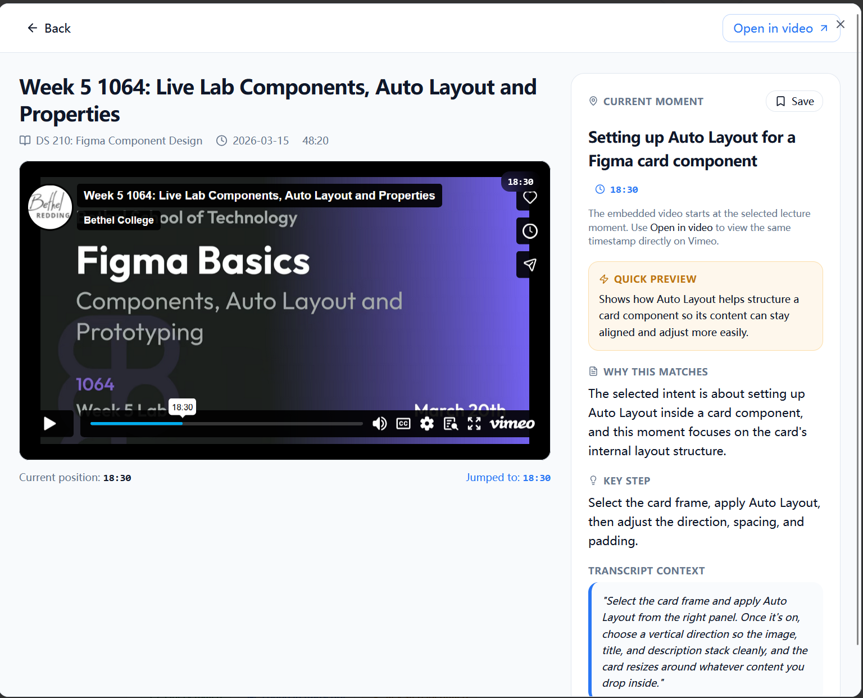The image size is (863, 698).
Task: Click the Bethel Redding channel avatar
Action: [51, 207]
